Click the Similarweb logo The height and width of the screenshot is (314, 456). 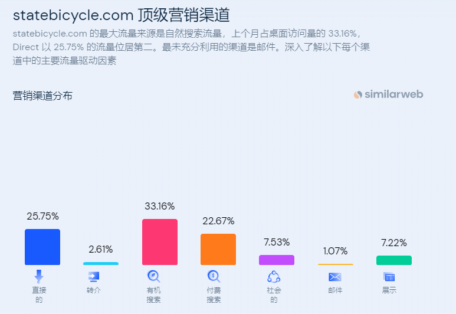pyautogui.click(x=389, y=94)
